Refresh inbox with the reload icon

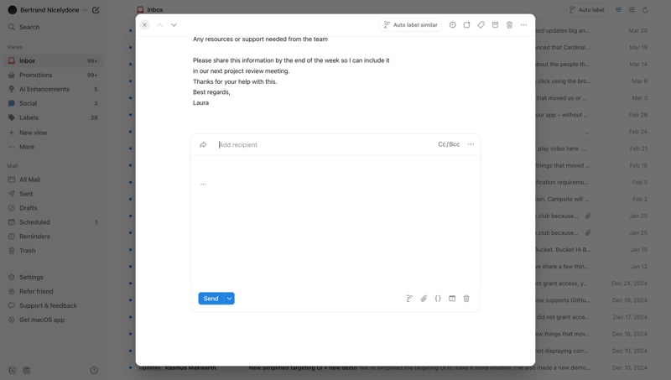click(x=645, y=10)
